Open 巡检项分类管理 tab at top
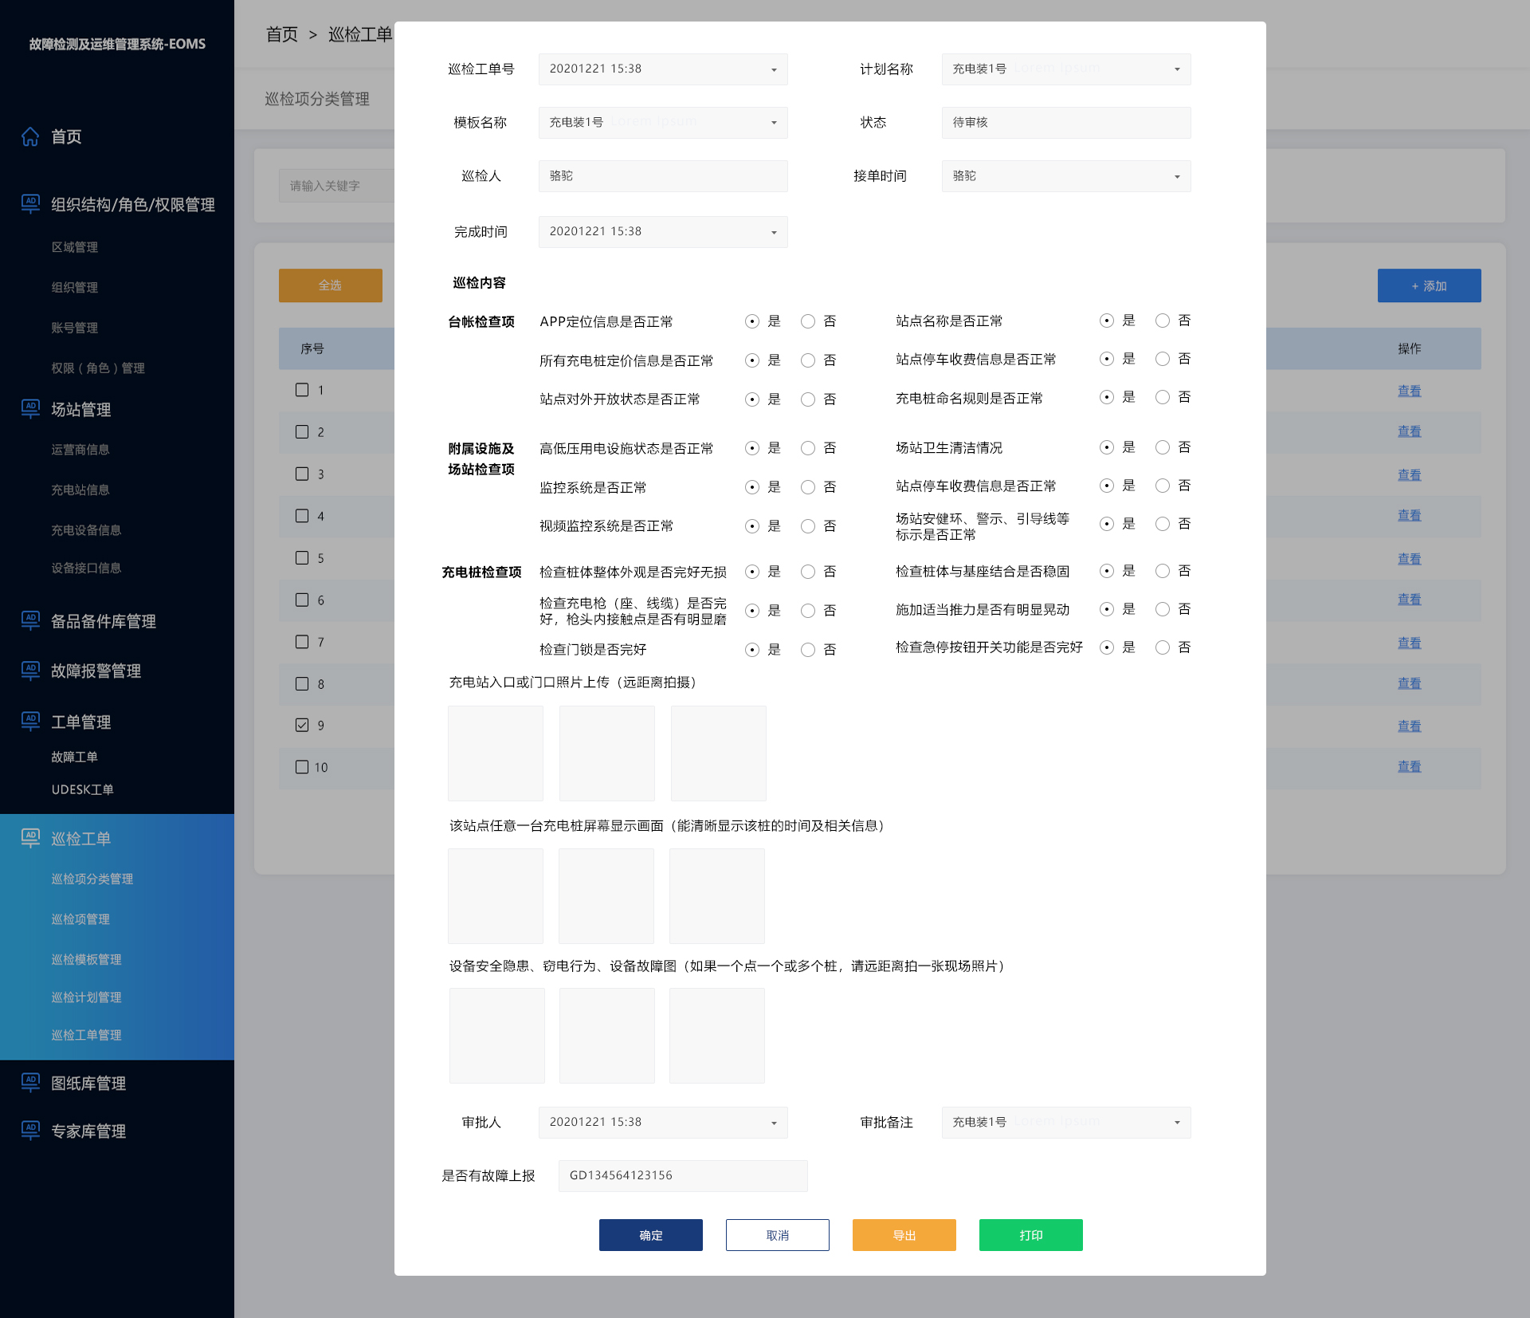 tap(317, 99)
